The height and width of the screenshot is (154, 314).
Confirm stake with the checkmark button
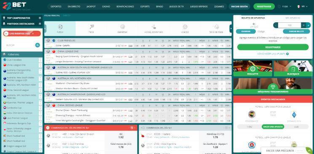(x=309, y=25)
